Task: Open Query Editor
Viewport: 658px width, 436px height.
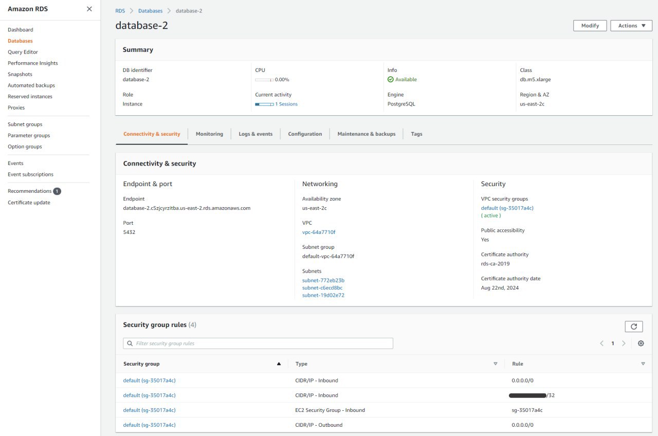Action: click(23, 52)
